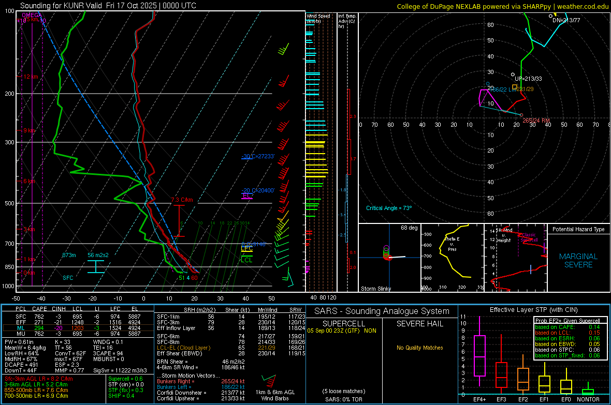Click the 'Corfidi Downshear = 213/77 kt' line
611x405 pixels.
coord(200,393)
